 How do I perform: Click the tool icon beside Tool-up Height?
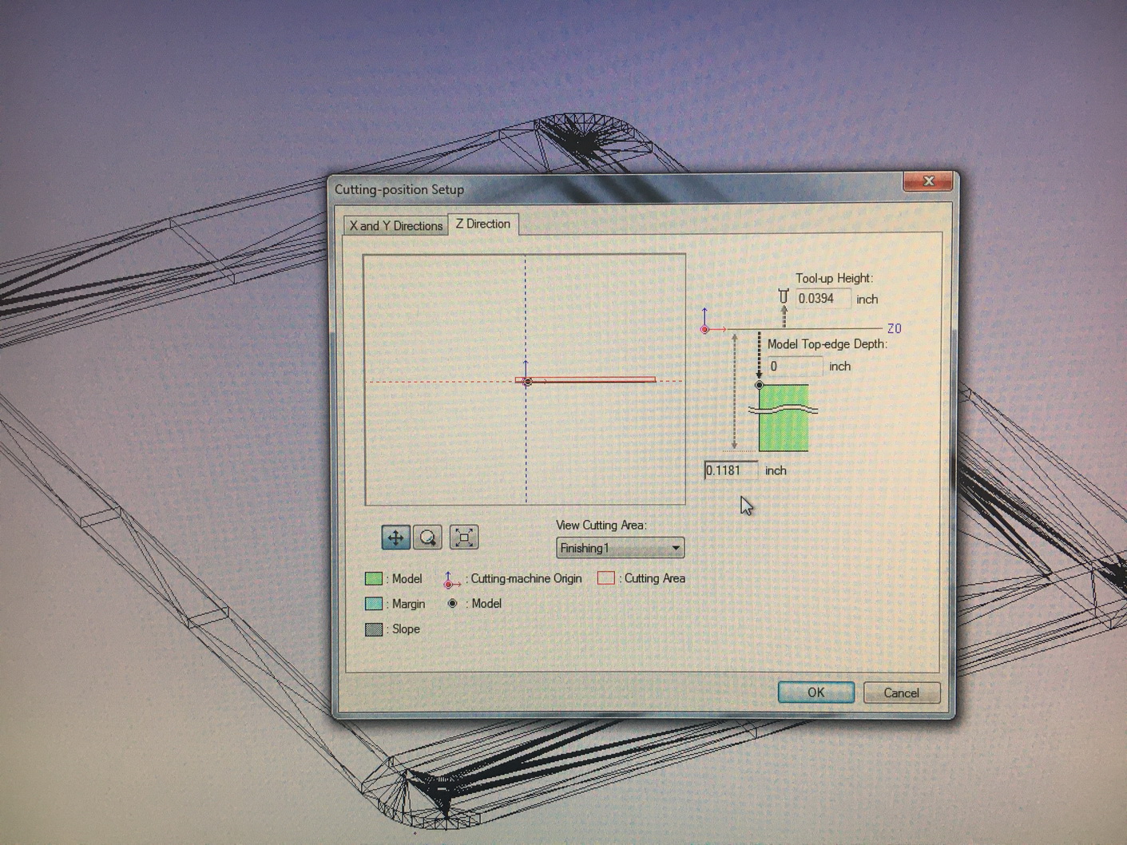784,298
